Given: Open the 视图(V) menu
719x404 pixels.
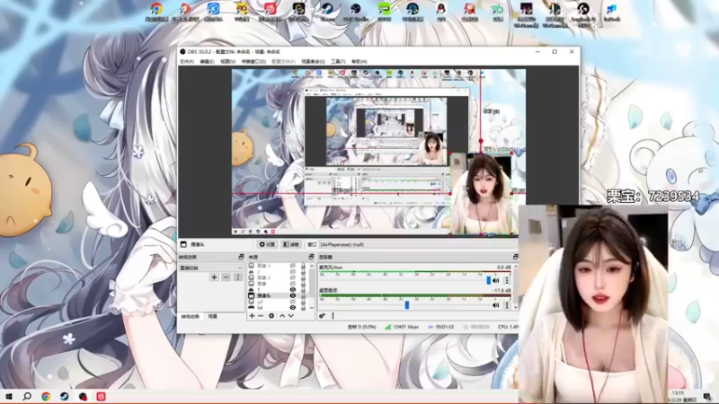Looking at the screenshot, I should [228, 61].
